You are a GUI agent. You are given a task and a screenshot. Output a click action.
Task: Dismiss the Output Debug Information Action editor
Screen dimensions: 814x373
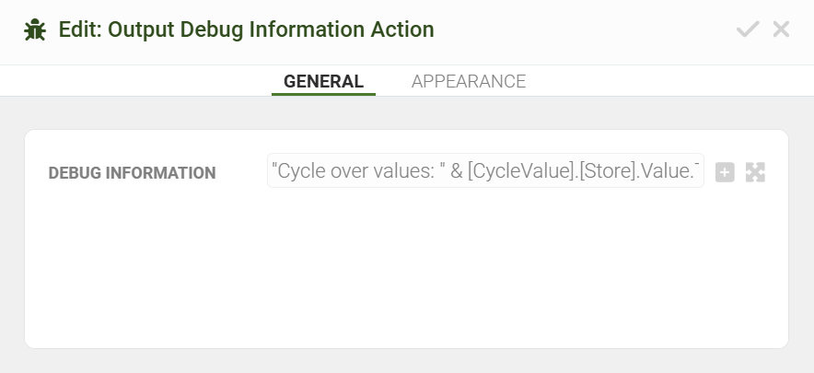[x=782, y=29]
